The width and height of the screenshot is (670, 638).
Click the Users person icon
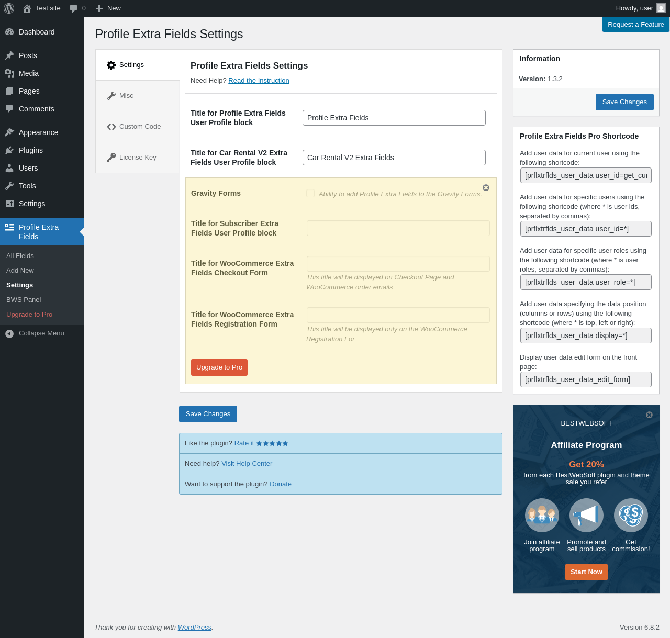[x=9, y=168]
